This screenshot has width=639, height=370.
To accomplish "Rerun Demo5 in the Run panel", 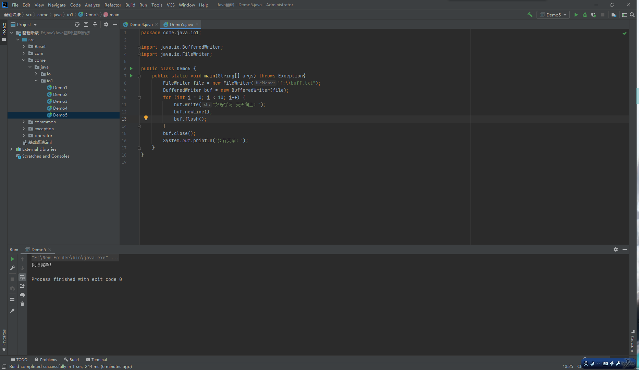I will (x=12, y=259).
